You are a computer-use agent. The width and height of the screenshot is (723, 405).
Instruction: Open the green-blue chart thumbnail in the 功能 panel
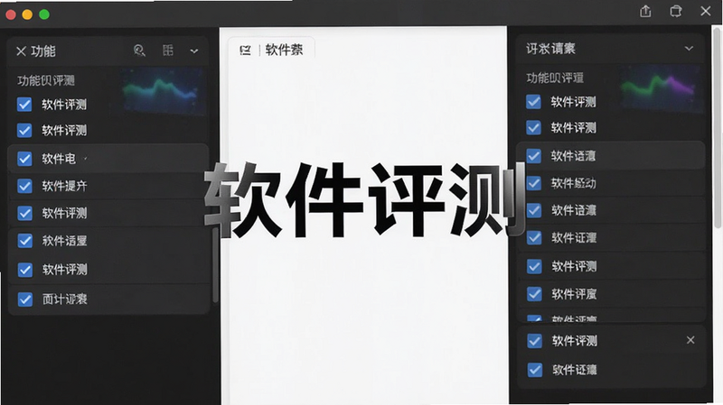click(163, 91)
